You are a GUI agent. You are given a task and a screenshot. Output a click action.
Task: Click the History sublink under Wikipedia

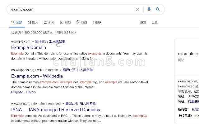[31, 92]
